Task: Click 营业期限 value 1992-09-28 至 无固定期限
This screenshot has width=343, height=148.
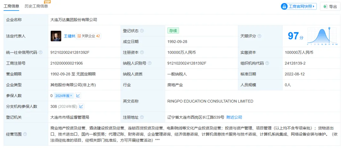Action: 73,74
